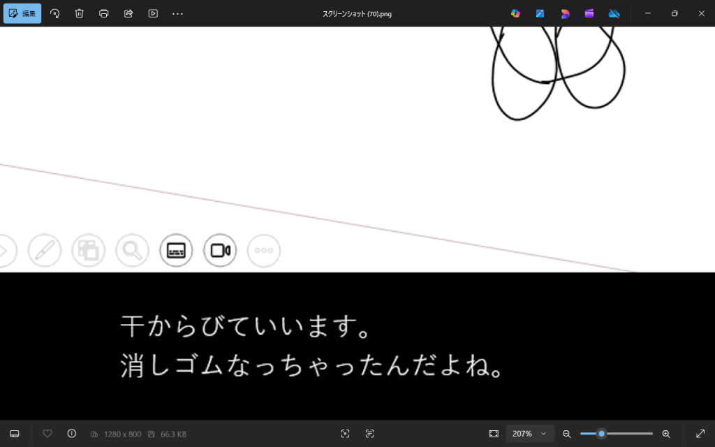Image resolution: width=715 pixels, height=447 pixels.
Task: Click the zoom slider track
Action: pos(628,434)
